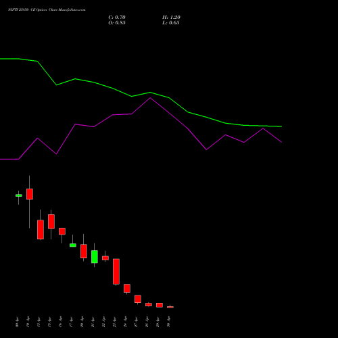Click the 20 Apr date label
The width and height of the screenshot is (338, 338).
pyautogui.click(x=82, y=322)
